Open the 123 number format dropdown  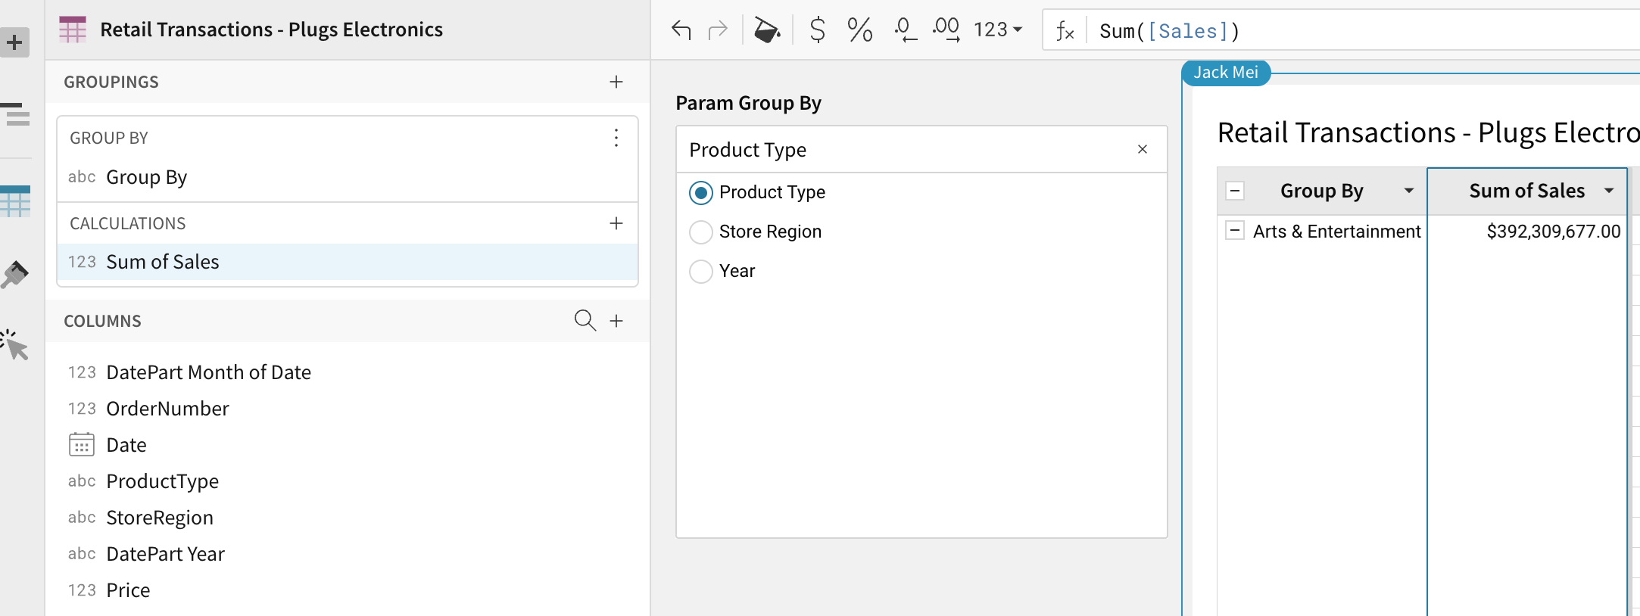pos(998,30)
